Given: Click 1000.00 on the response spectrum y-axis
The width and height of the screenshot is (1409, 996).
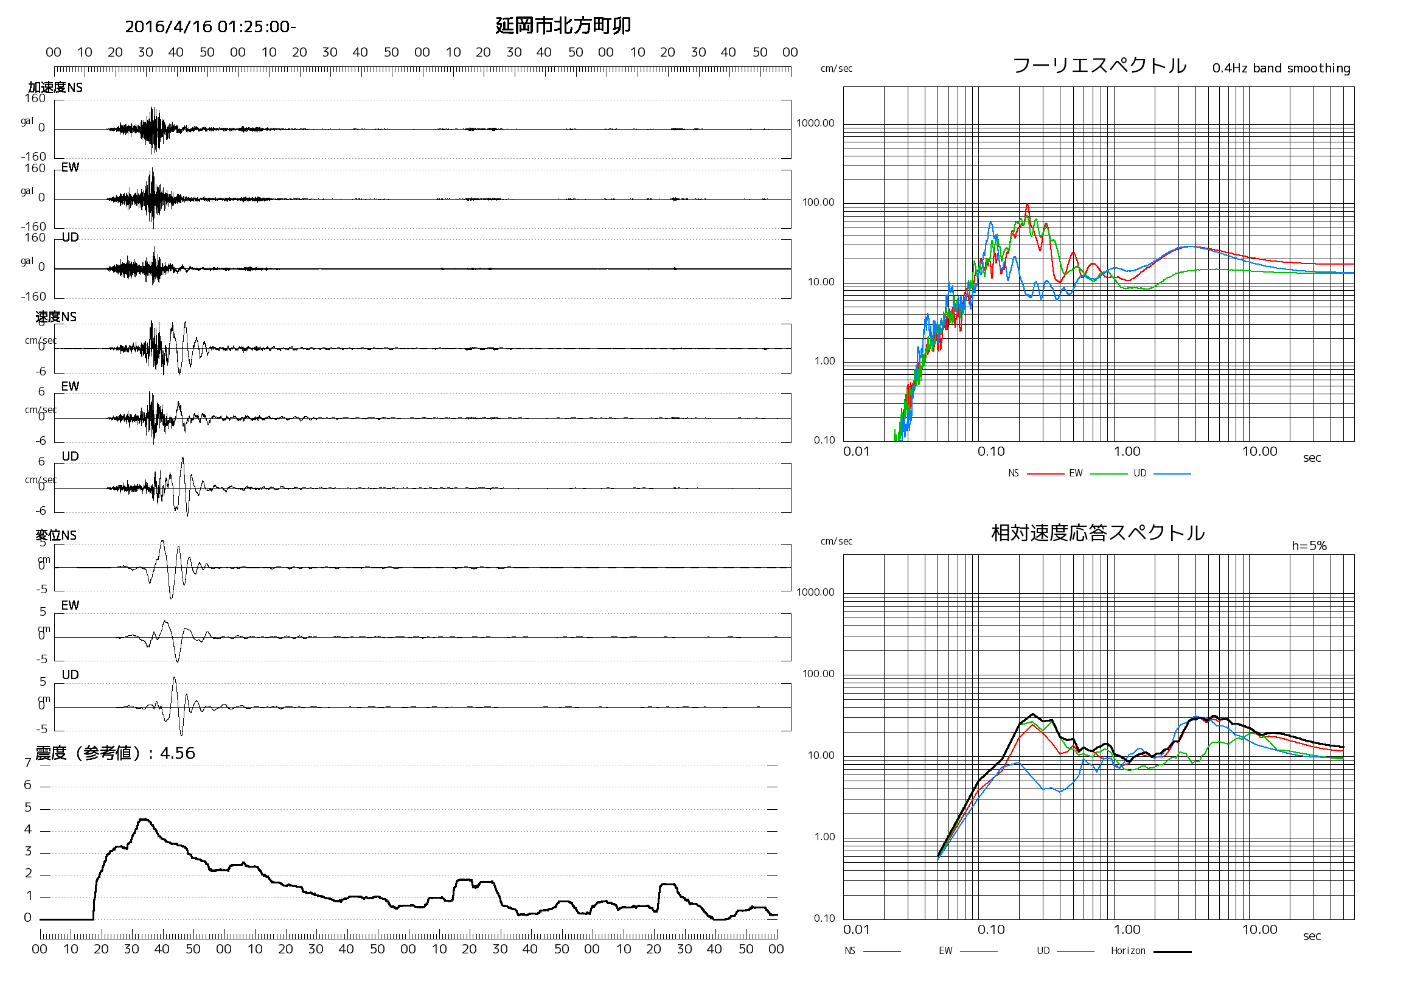Looking at the screenshot, I should point(816,593).
